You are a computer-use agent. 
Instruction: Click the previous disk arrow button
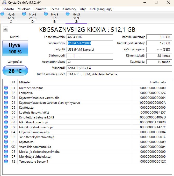5,29
